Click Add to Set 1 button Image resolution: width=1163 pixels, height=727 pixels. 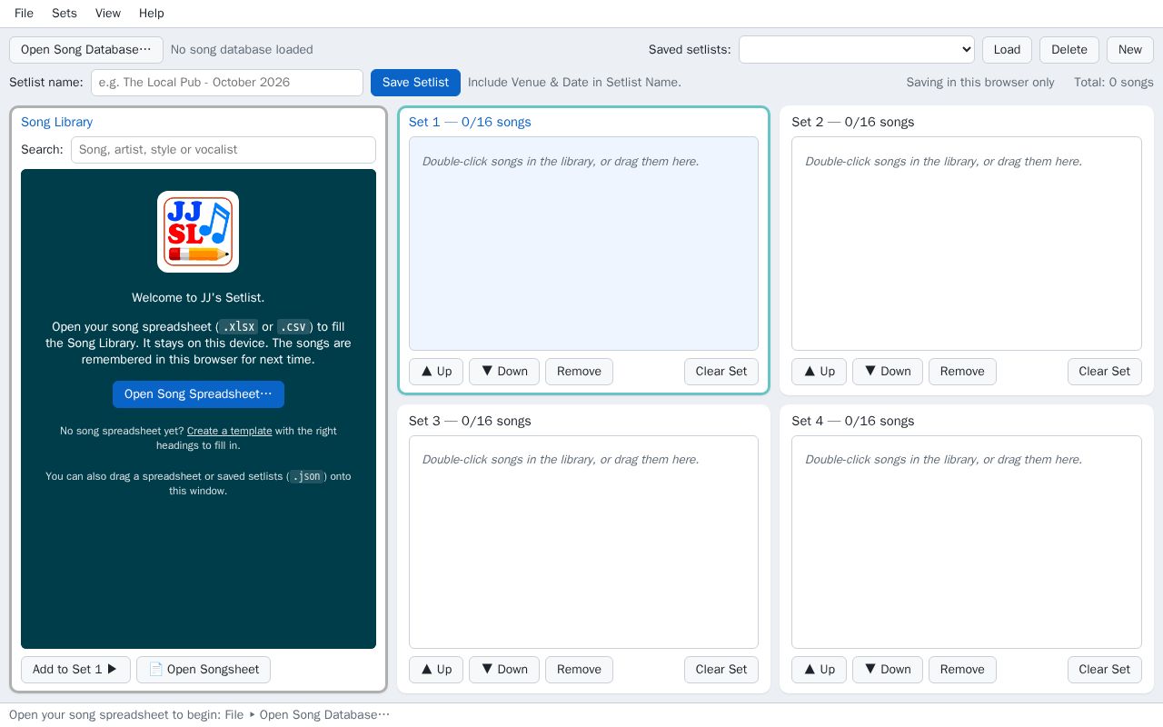[x=75, y=670]
